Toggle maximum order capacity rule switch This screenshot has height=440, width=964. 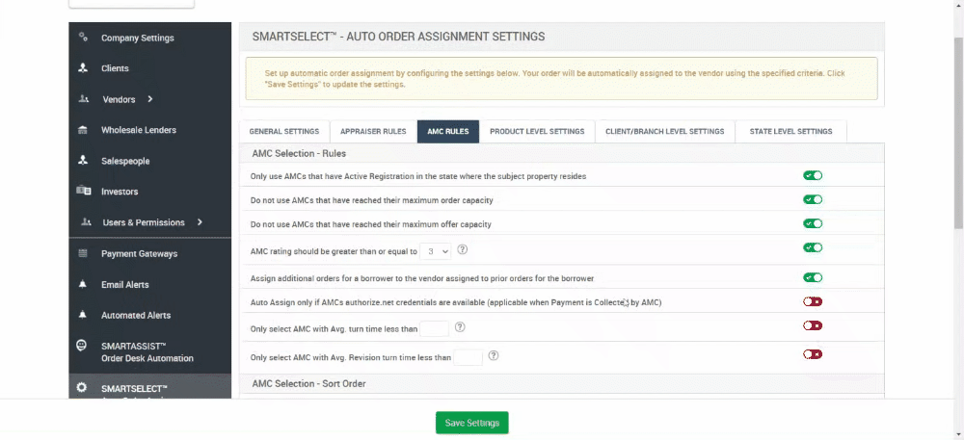tap(812, 199)
